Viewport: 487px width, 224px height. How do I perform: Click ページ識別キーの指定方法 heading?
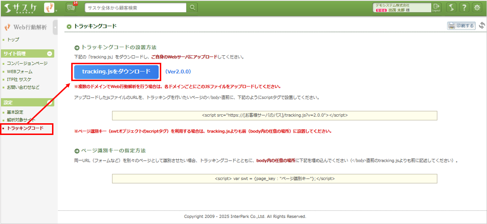[113, 151]
